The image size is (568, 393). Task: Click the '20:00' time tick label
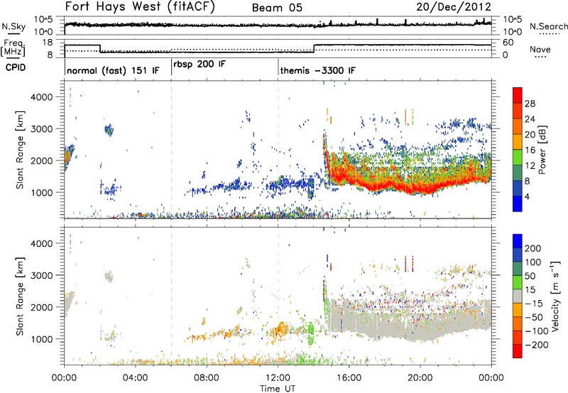[x=420, y=378]
